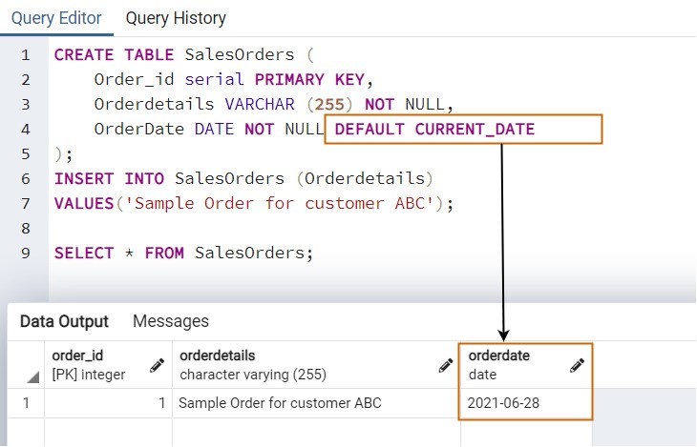Click the order_id cell with value 1
The height and width of the screenshot is (447, 697).
[109, 403]
